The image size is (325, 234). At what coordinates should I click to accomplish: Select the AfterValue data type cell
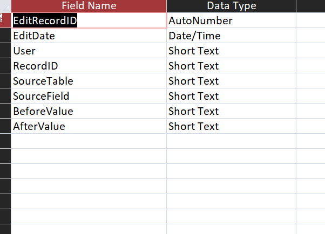click(194, 127)
